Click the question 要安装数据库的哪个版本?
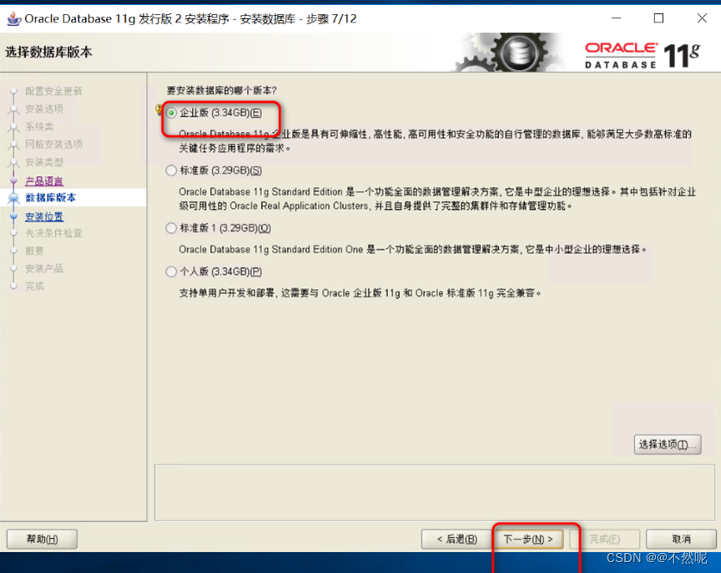 point(222,90)
